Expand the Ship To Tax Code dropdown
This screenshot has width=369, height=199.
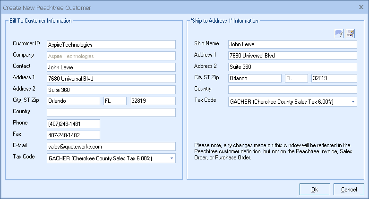click(x=352, y=101)
